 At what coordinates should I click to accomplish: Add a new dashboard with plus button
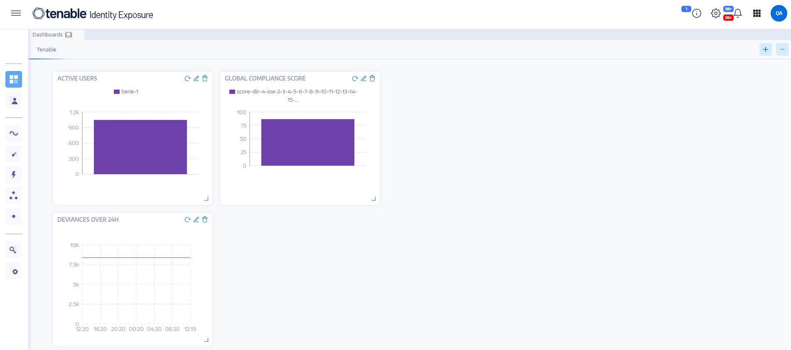pyautogui.click(x=766, y=49)
